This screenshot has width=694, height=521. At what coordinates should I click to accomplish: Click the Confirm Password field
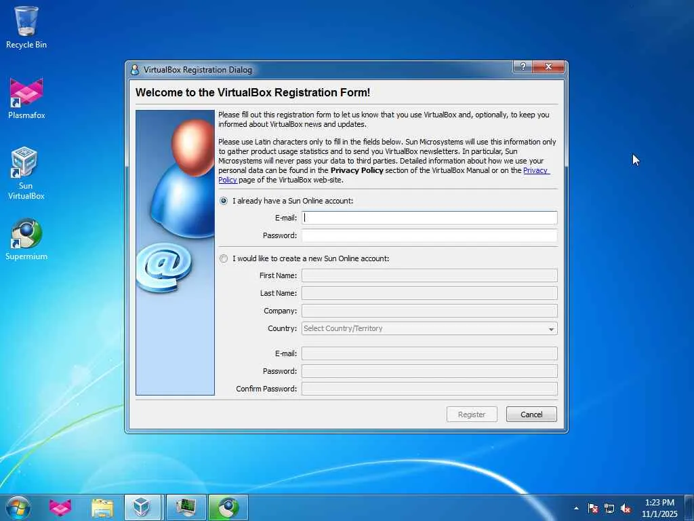[x=429, y=389]
